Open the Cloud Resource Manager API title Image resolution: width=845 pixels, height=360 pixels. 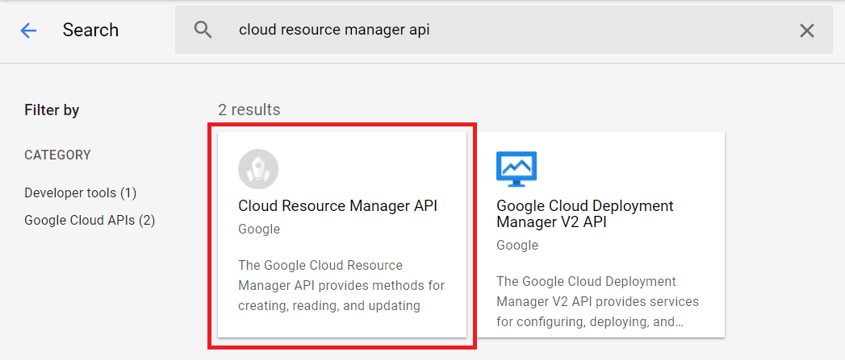pos(338,206)
